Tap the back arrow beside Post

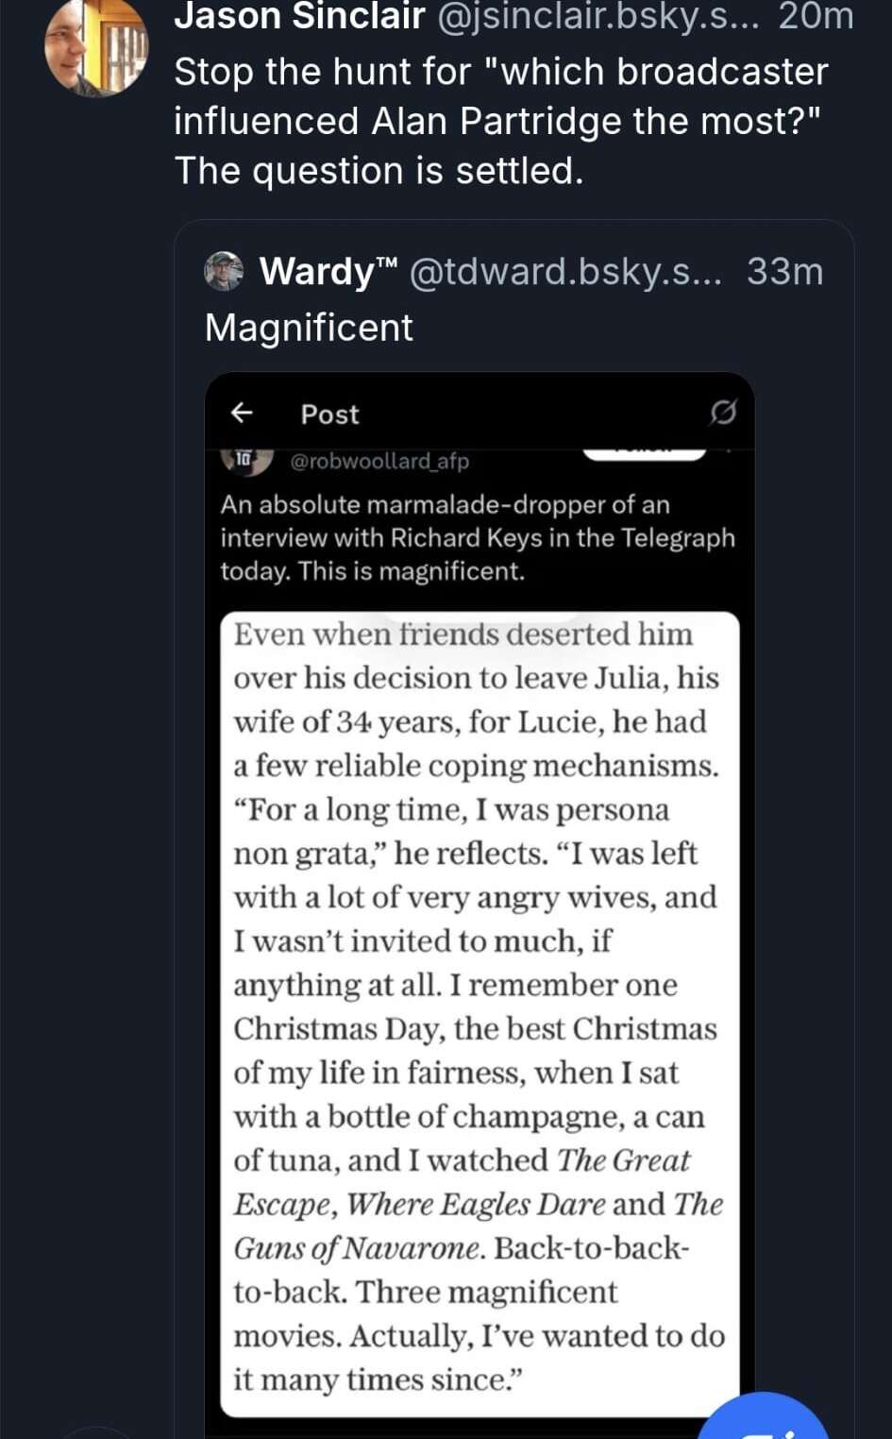(x=243, y=413)
